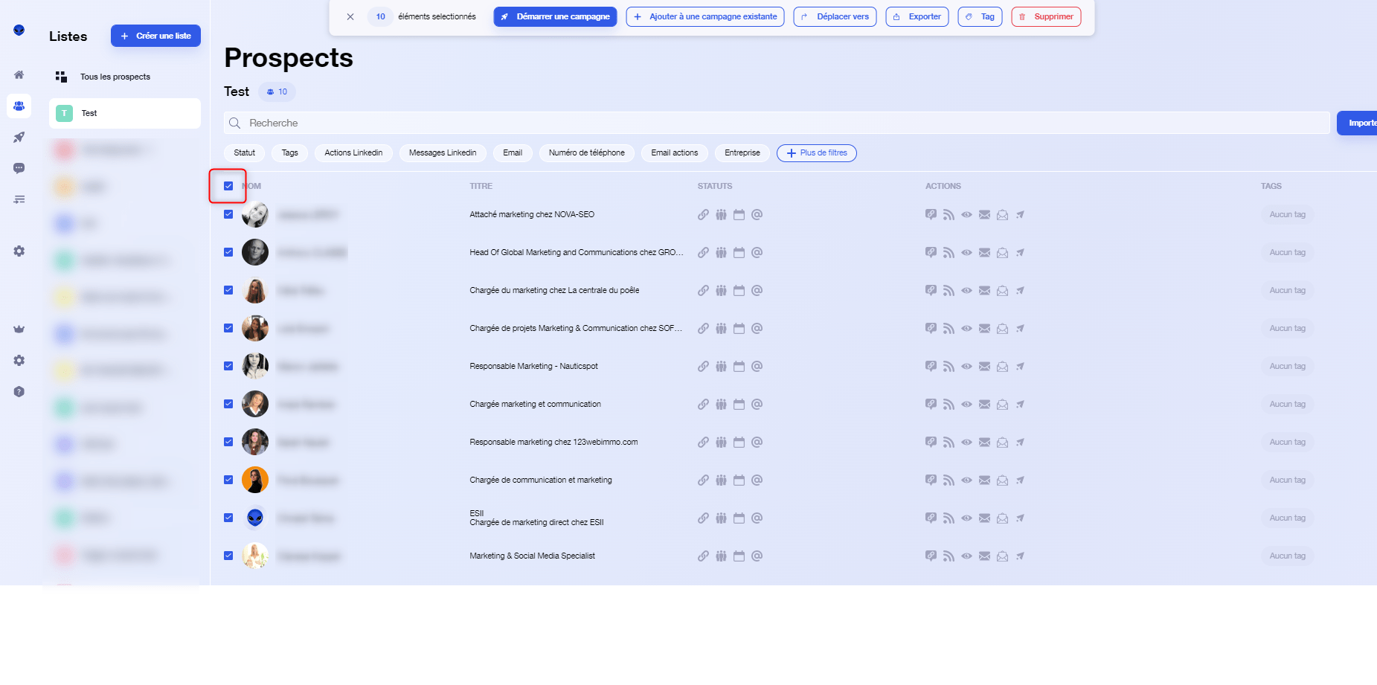Click calendar status icon in NOVA-SEO row
The height and width of the screenshot is (685, 1377).
pyautogui.click(x=739, y=215)
